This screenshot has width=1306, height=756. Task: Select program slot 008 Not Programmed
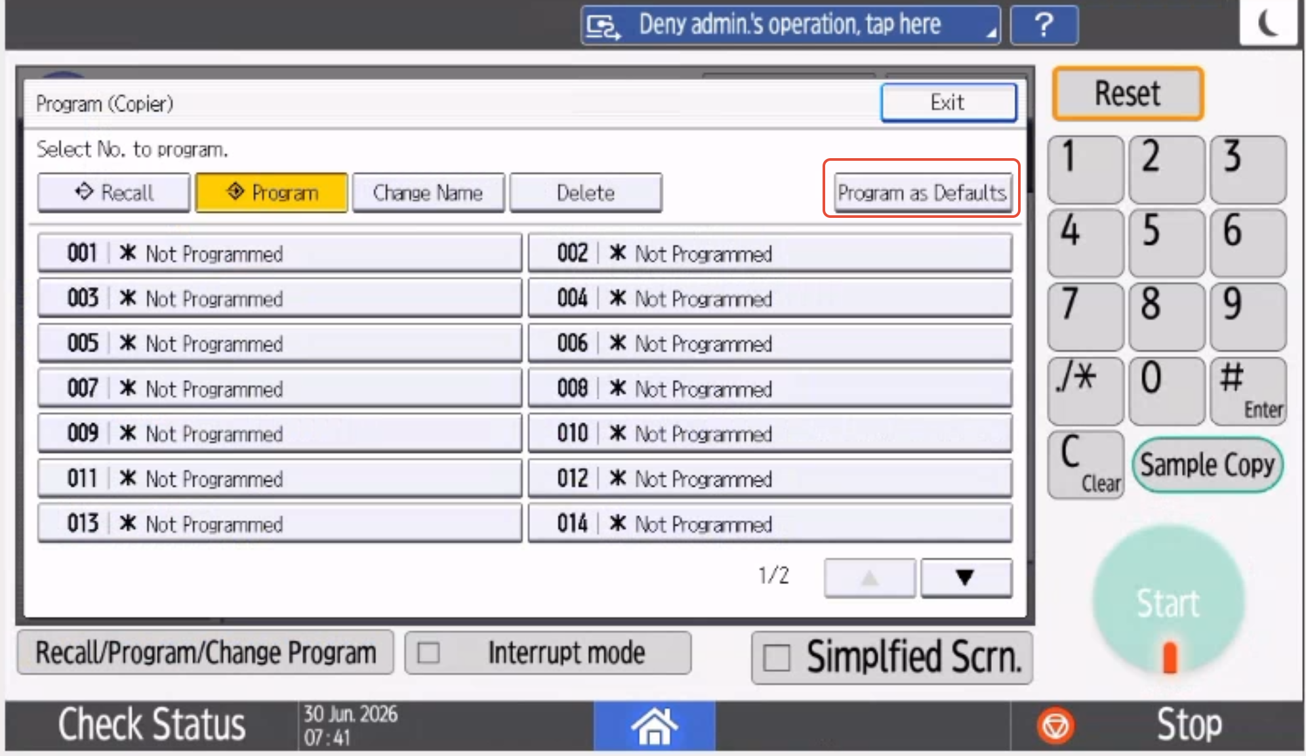click(x=770, y=388)
